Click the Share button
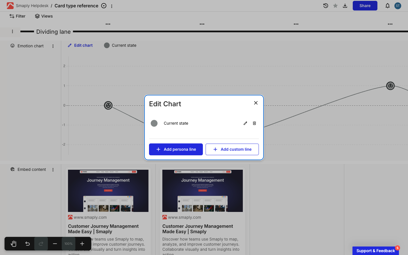 pos(365,6)
